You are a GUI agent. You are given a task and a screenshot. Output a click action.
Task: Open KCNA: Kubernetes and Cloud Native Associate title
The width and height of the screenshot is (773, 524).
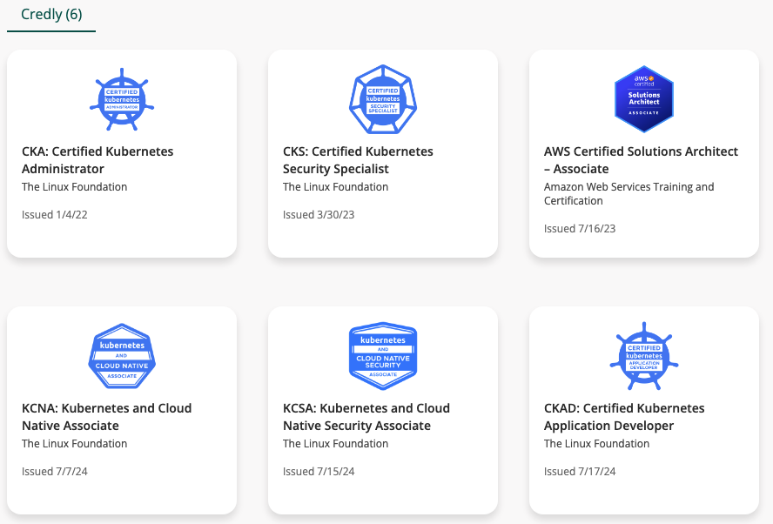(106, 417)
